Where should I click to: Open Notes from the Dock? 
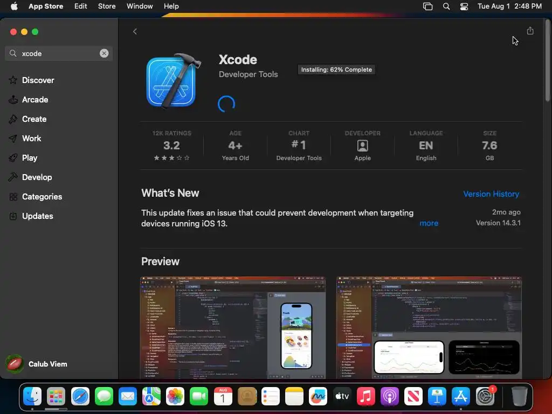(294, 396)
